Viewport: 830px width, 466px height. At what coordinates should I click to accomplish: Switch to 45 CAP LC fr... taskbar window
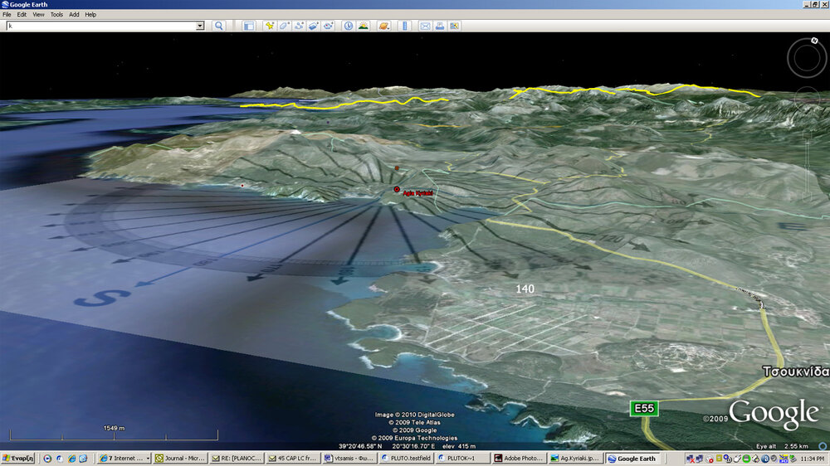pyautogui.click(x=293, y=459)
